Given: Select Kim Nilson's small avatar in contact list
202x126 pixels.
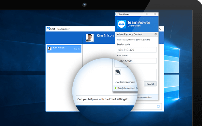Looking at the screenshot, I should (x=50, y=49).
